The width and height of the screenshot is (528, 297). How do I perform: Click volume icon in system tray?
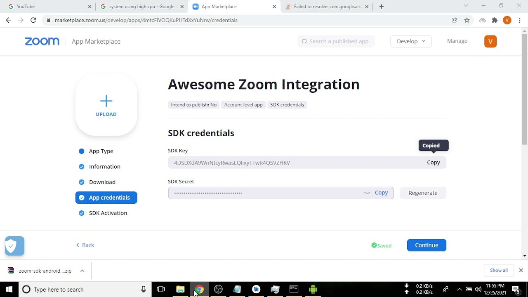click(x=478, y=290)
